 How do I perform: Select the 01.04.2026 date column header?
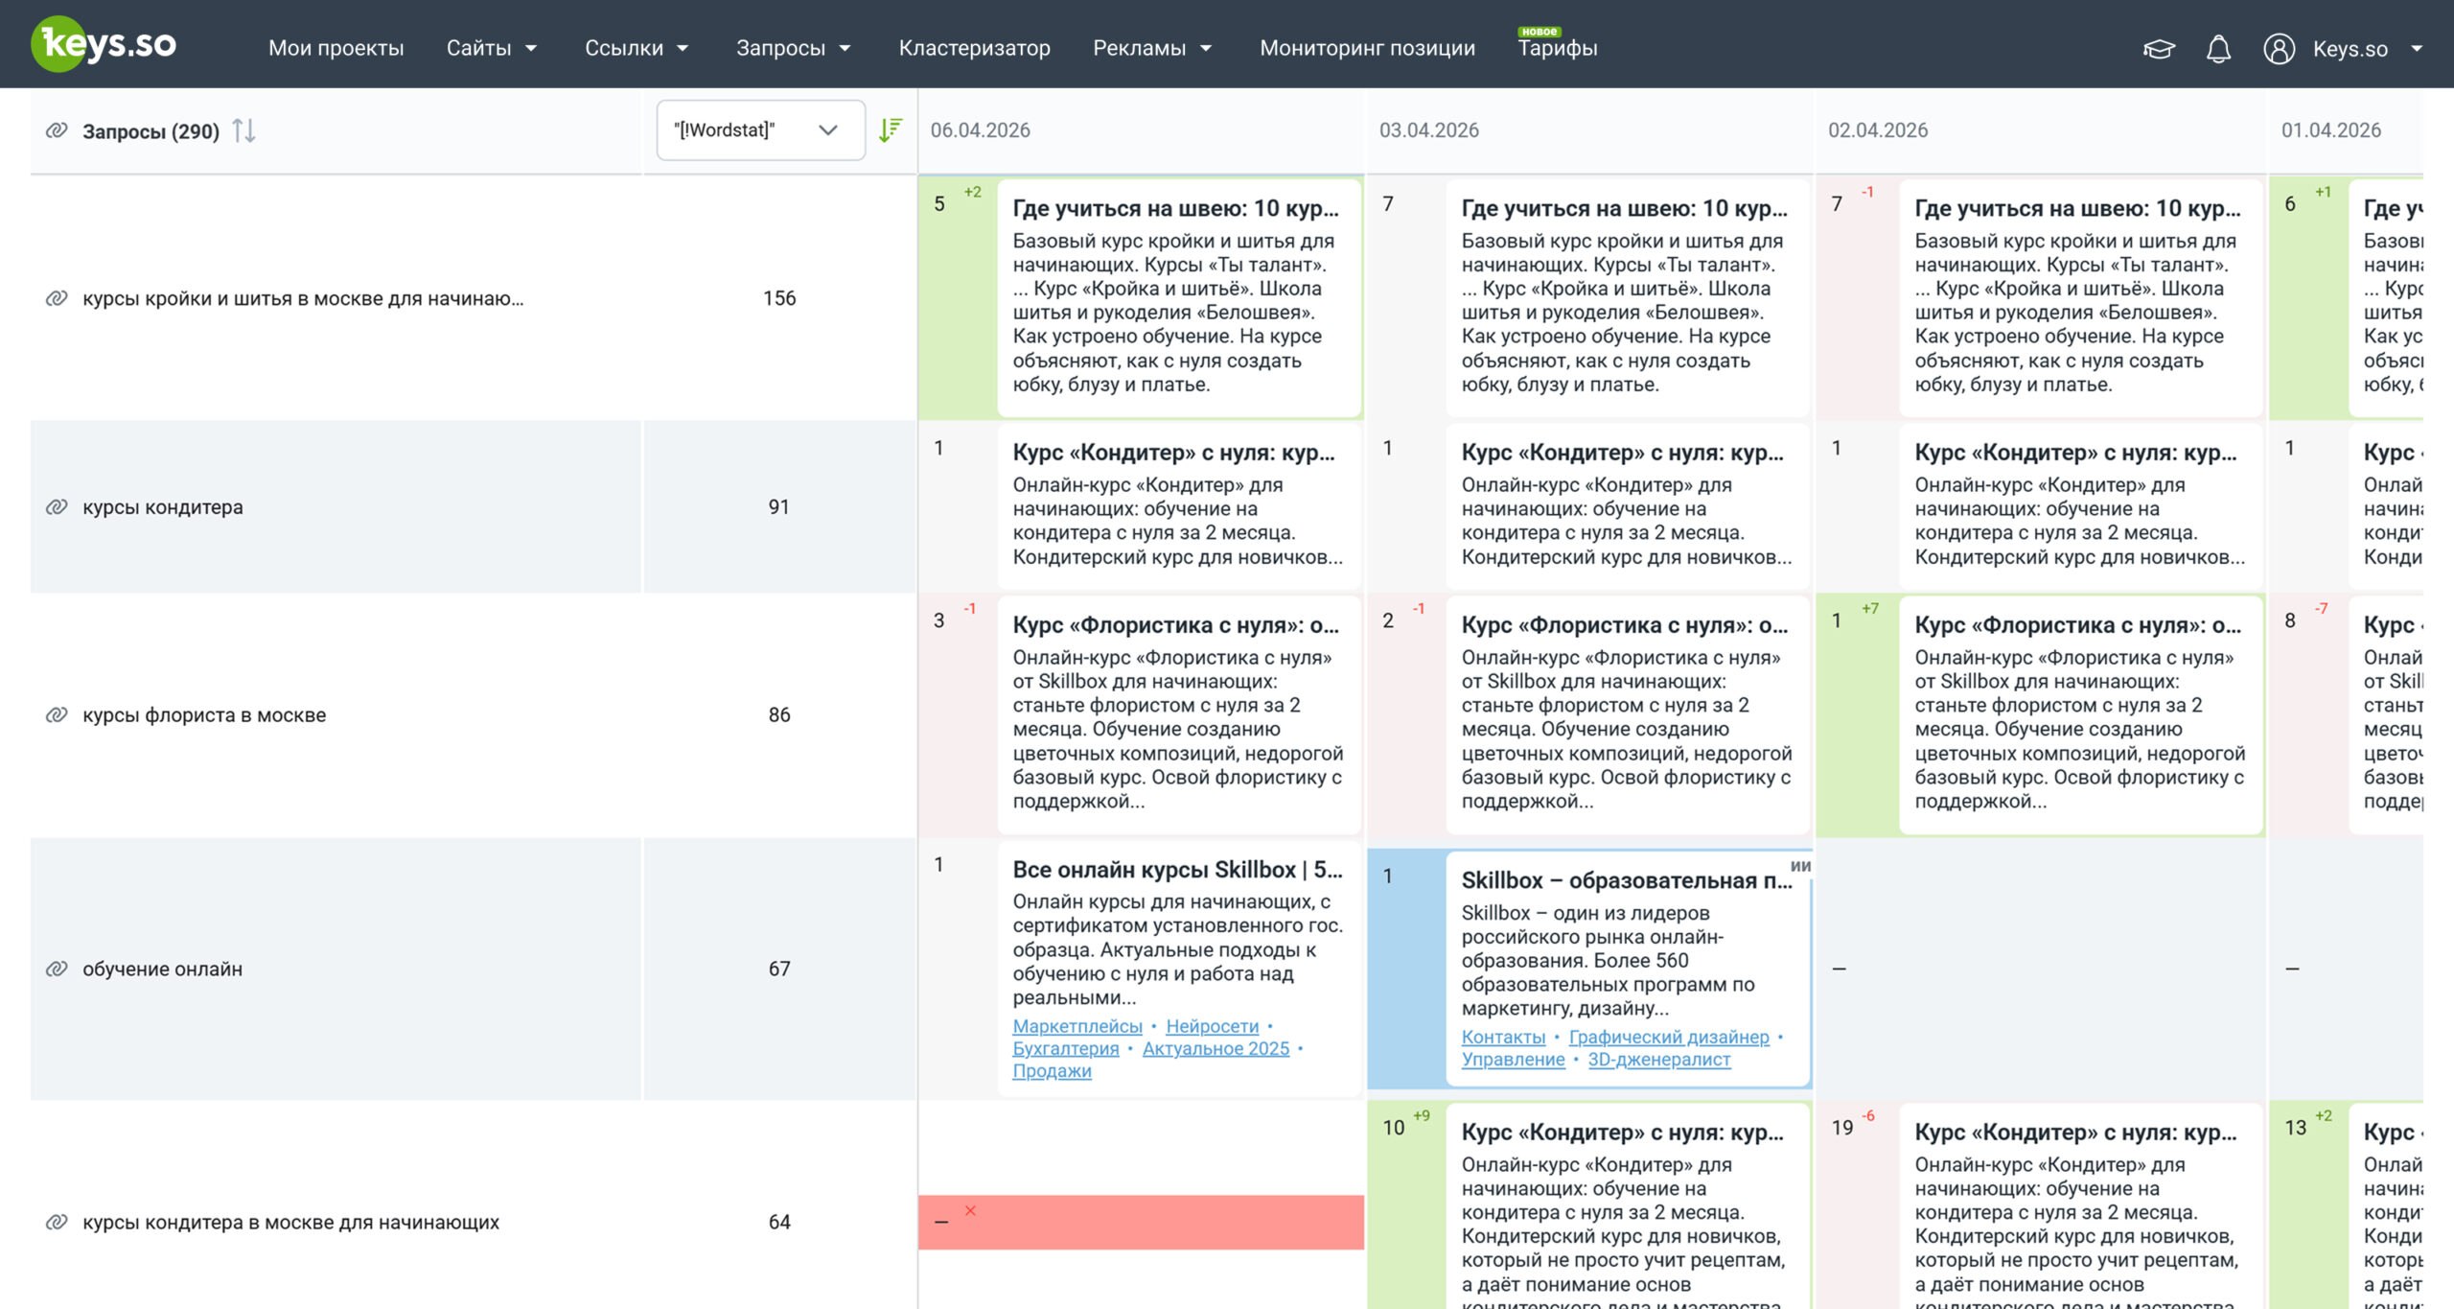(2330, 130)
